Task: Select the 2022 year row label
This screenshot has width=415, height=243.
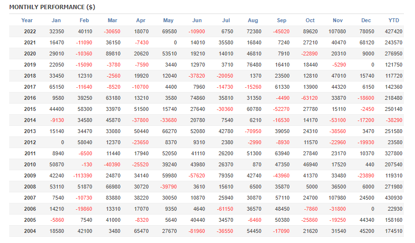Action: point(30,31)
